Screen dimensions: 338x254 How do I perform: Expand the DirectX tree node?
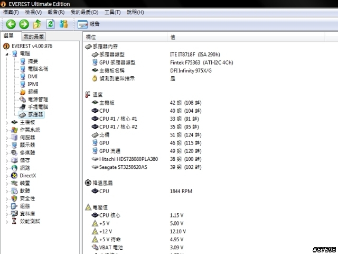(7, 176)
